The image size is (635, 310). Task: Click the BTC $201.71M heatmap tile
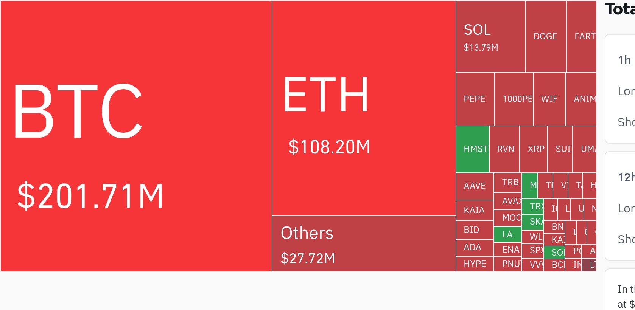click(136, 136)
